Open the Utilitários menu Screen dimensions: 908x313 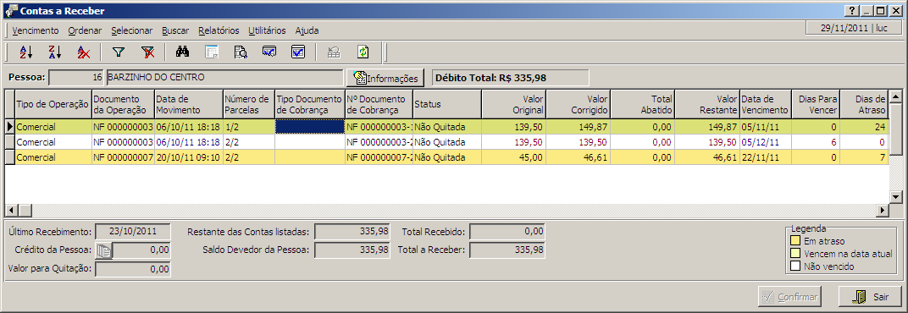[x=267, y=30]
